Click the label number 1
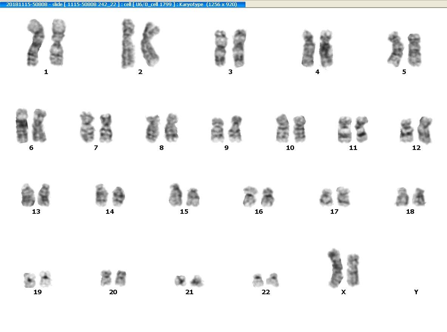Screen dimensions: 447x332 (x=46, y=72)
